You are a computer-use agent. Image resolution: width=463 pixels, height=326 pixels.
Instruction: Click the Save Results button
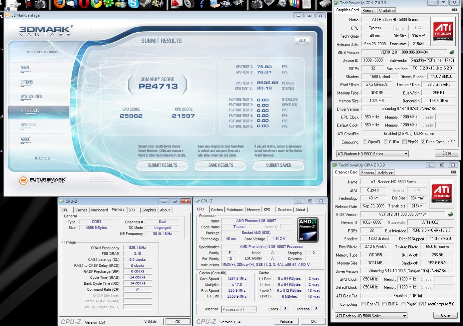click(x=221, y=165)
